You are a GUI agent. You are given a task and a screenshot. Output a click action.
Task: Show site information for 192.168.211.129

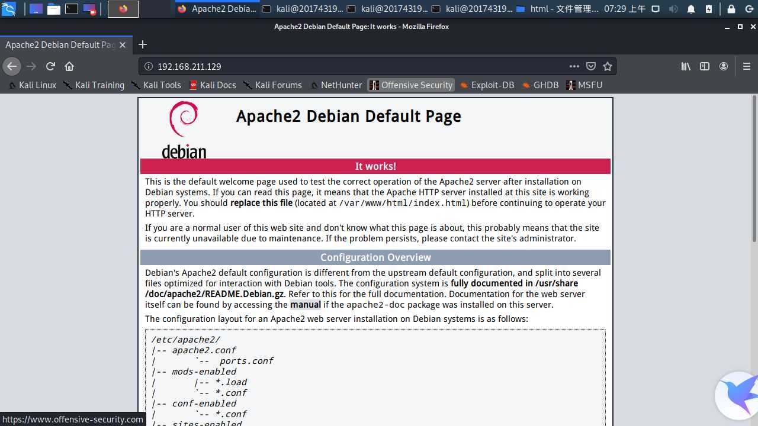point(149,66)
